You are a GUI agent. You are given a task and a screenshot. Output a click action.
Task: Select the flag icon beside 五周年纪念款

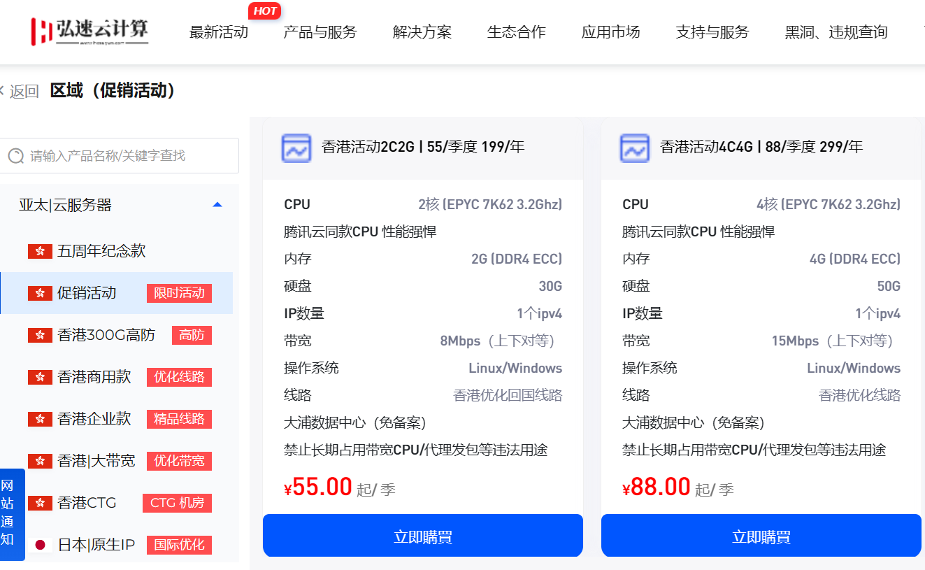click(x=40, y=251)
